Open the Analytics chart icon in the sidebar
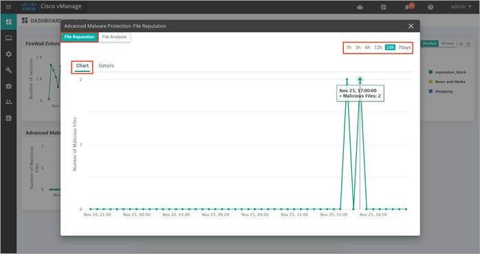 tap(8, 118)
